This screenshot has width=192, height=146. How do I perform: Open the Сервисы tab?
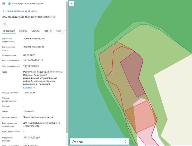[23, 31]
